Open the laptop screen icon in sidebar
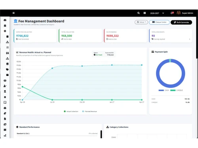 pos(5,102)
